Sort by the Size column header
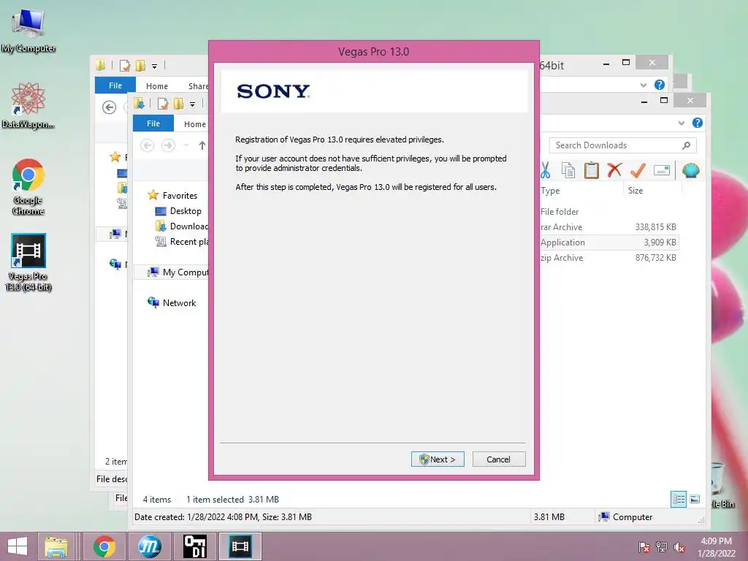The image size is (748, 561). [636, 191]
